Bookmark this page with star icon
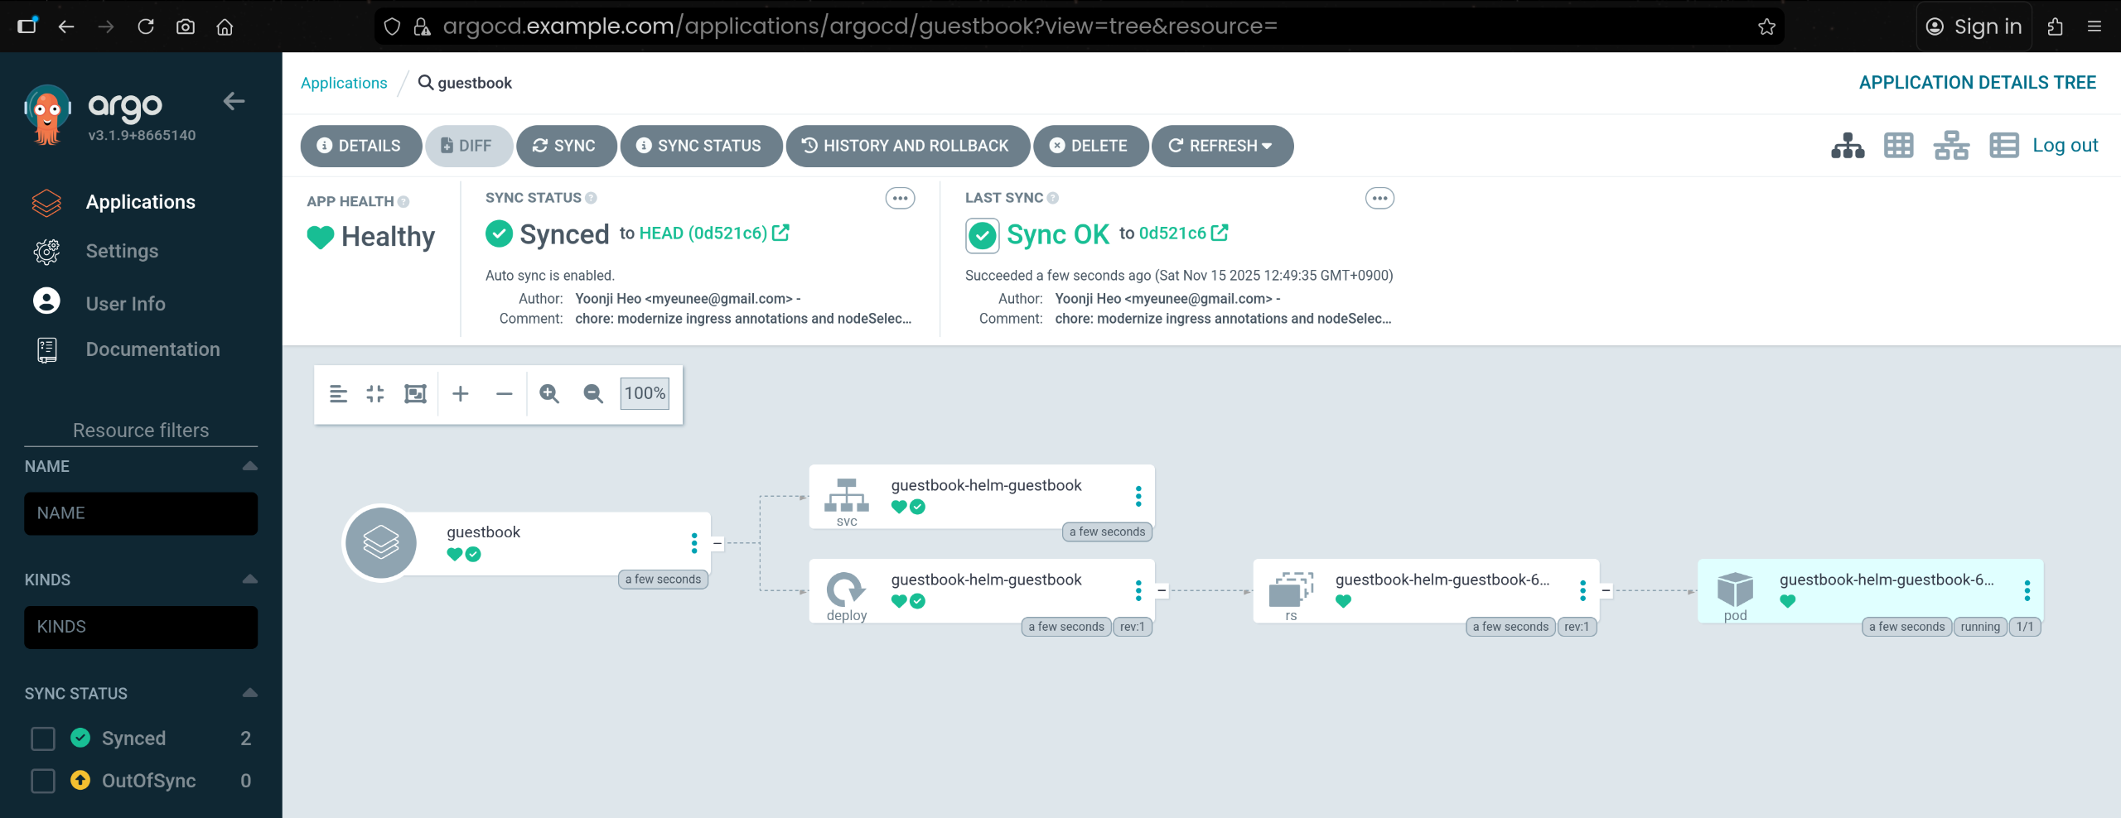 coord(1766,26)
